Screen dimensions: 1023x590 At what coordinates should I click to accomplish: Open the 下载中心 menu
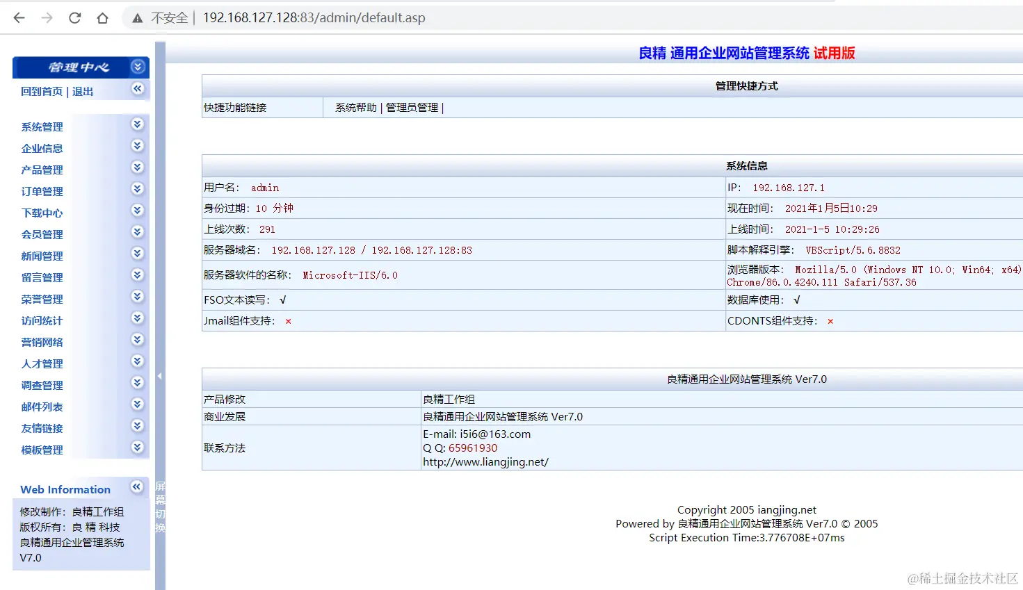[x=42, y=213]
